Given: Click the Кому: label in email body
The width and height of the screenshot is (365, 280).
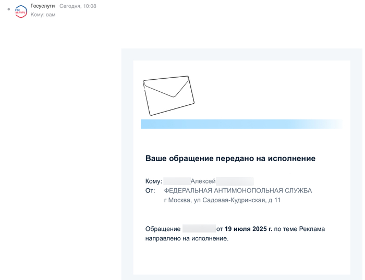Looking at the screenshot, I should 153,181.
